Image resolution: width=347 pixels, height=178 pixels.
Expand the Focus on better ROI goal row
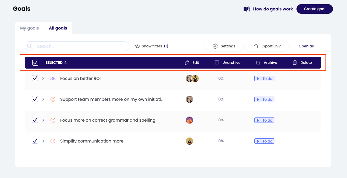(x=43, y=78)
